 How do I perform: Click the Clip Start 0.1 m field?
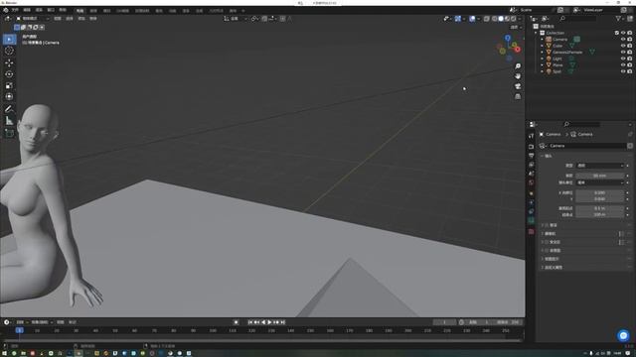point(600,208)
